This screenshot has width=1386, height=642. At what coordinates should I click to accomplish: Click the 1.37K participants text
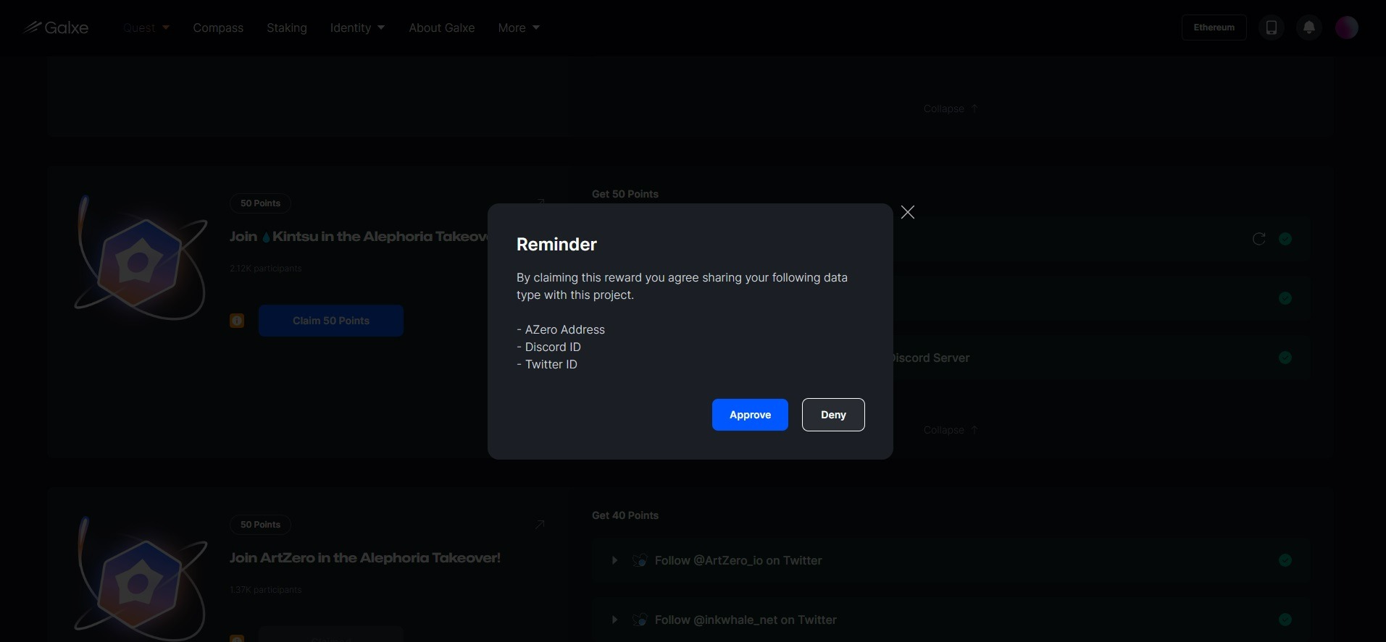pyautogui.click(x=266, y=590)
